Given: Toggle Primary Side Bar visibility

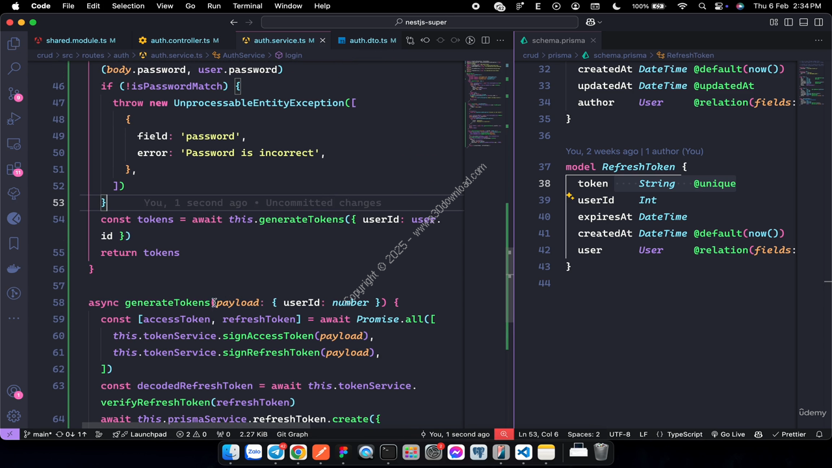Looking at the screenshot, I should click(x=788, y=22).
